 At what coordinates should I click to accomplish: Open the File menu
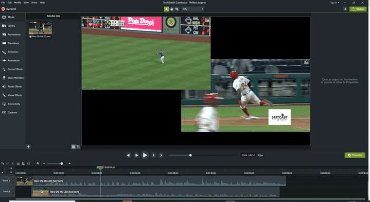click(x=3, y=3)
